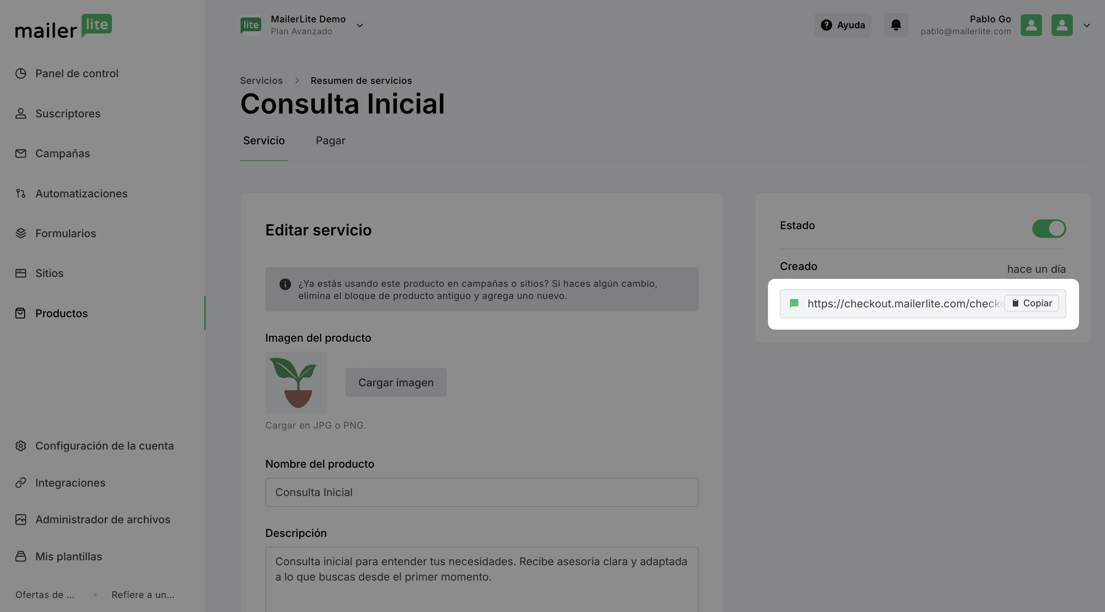
Task: Open Ayuda help button
Action: pos(842,25)
